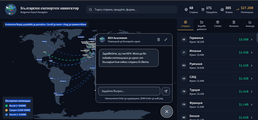Click the БЕН globe logo in header
258x120 pixels.
pos(11,10)
